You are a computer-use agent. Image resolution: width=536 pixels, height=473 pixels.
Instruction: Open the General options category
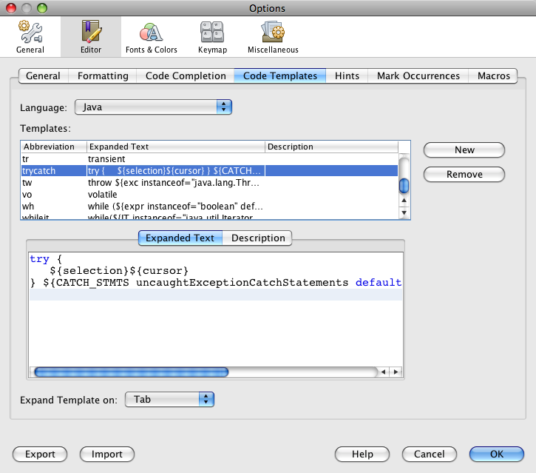pos(30,37)
